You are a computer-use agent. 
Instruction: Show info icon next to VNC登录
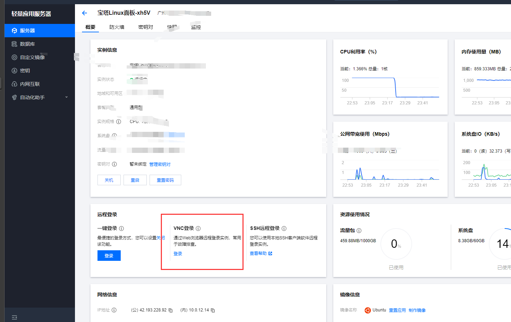point(198,228)
